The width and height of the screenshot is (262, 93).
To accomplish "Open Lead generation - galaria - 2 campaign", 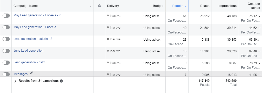I will tap(33, 39).
